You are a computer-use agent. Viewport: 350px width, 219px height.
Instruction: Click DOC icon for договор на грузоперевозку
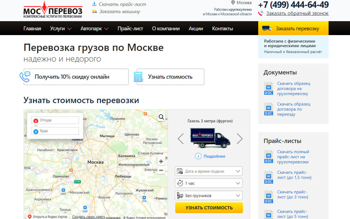[x=268, y=88]
